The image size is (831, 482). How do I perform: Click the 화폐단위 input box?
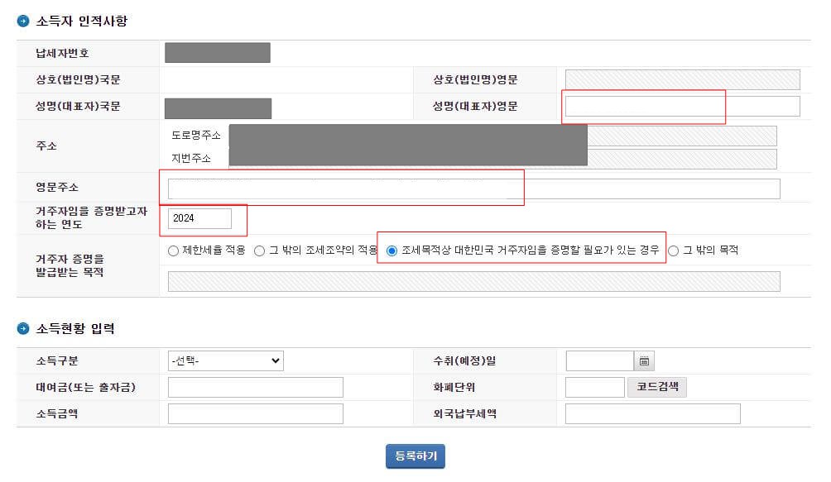point(594,387)
